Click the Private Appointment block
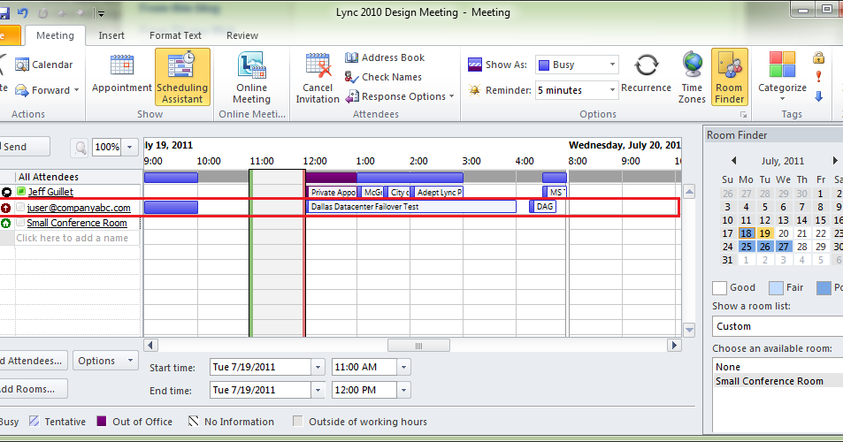 point(332,192)
